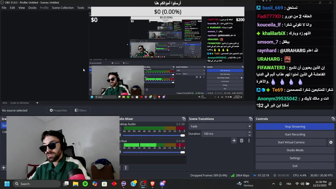The height and width of the screenshot is (189, 336).
Task: Open Virtual Camera configuration gear
Action: (331, 142)
